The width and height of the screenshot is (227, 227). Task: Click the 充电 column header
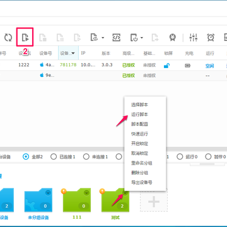click(189, 54)
